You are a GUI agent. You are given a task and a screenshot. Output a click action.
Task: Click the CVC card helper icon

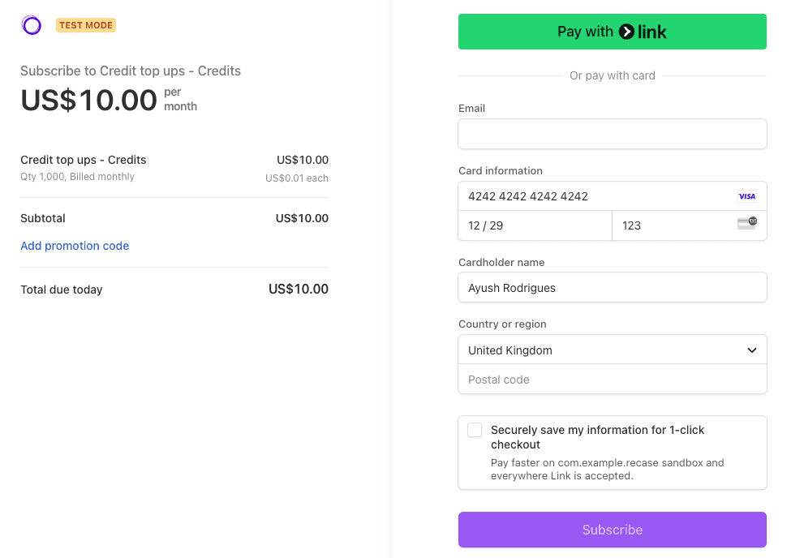pos(746,223)
